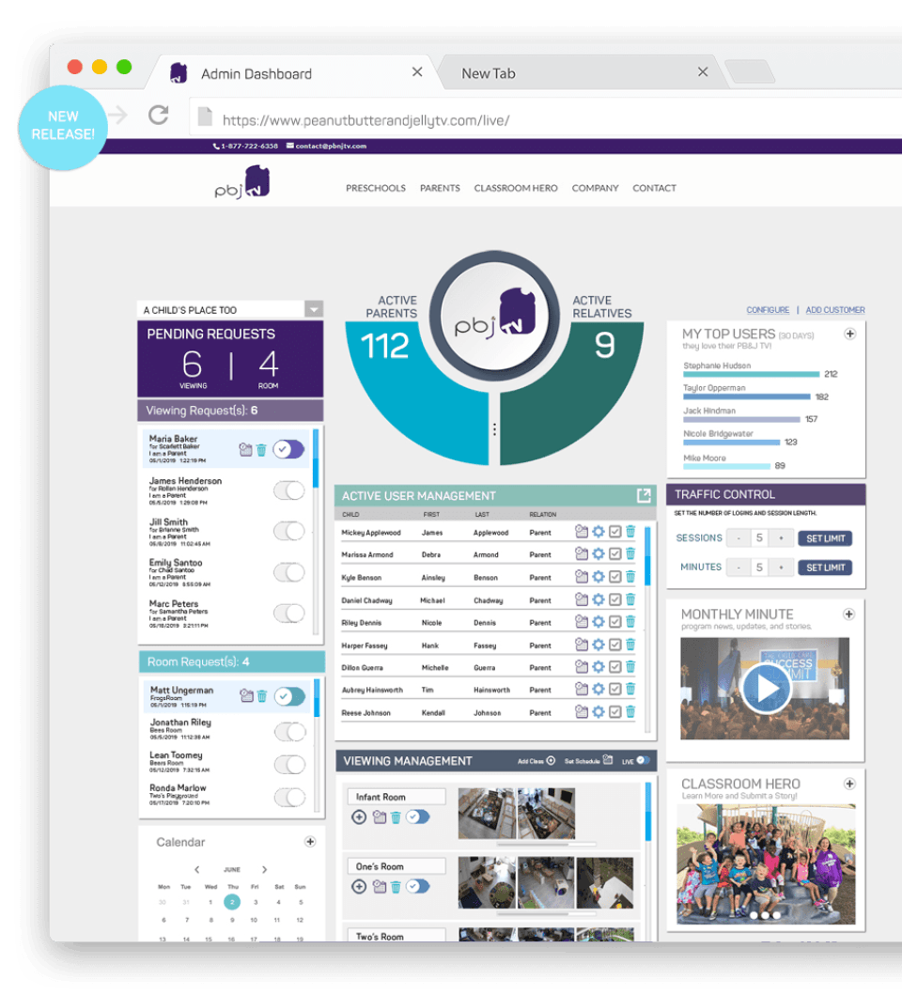Delete Kyle Benson with trash icon
This screenshot has height=995, width=902.
pyautogui.click(x=630, y=576)
